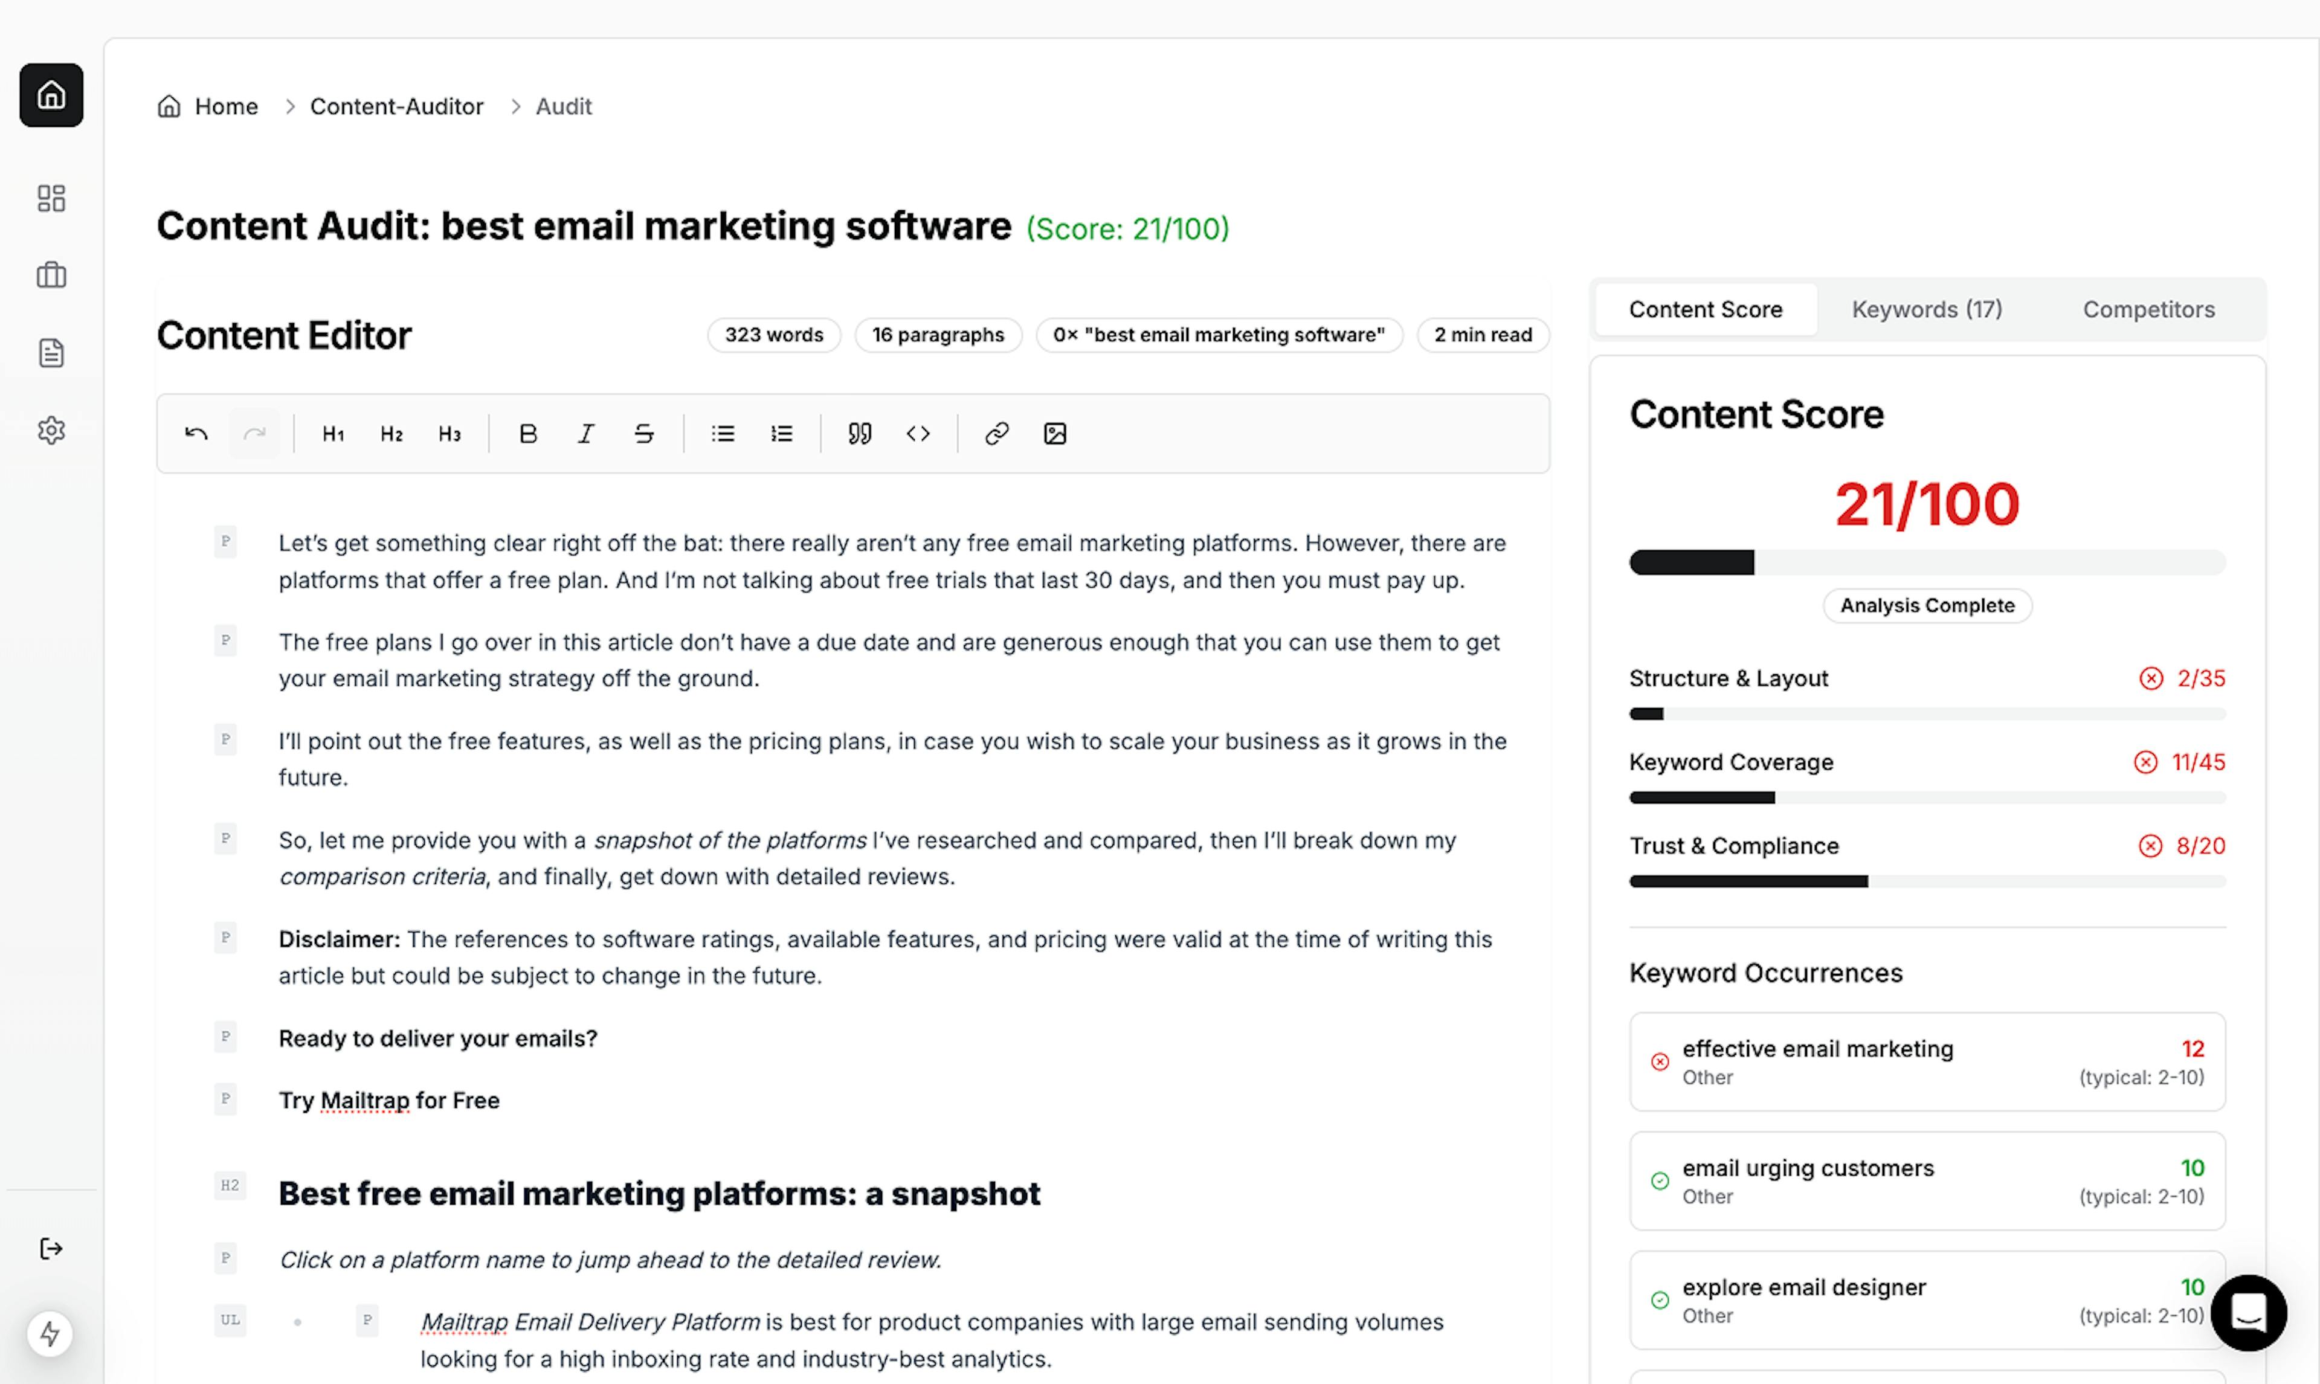Screen dimensions: 2320x1384
Task: Insert a code block
Action: (918, 434)
